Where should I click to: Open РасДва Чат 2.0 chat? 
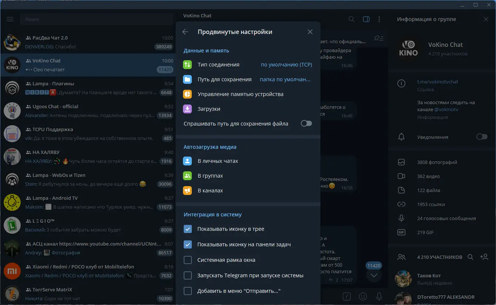point(88,42)
